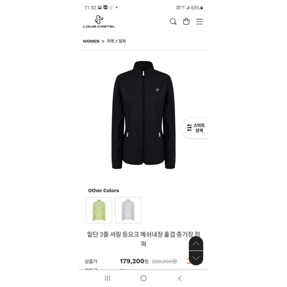
Task: Tap Android recent apps button
Action: [x=107, y=278]
